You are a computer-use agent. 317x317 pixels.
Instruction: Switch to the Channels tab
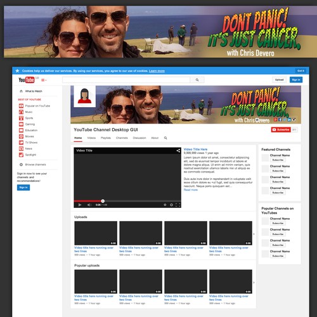pos(122,138)
